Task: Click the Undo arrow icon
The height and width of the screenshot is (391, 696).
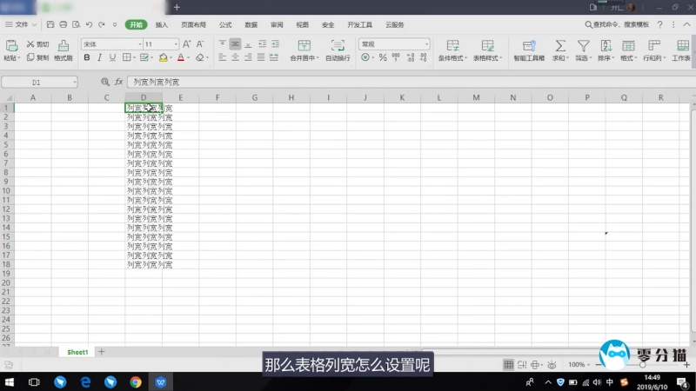Action: 90,25
